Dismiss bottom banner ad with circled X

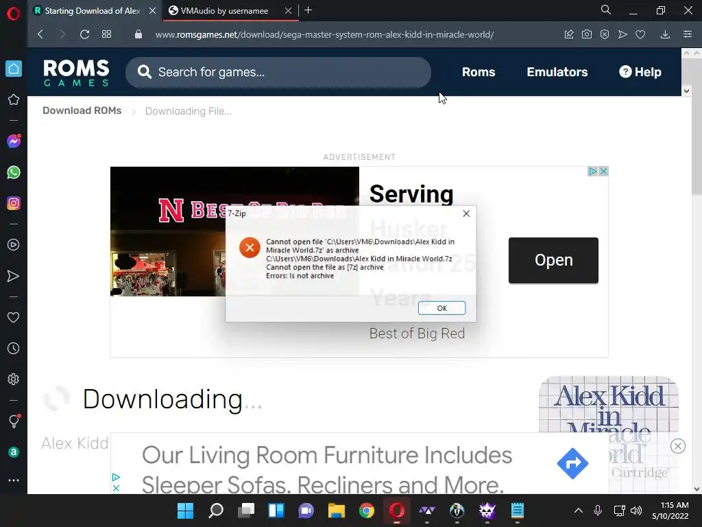tap(678, 446)
